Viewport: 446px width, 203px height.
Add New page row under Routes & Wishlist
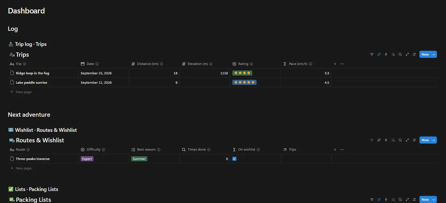(x=223, y=168)
